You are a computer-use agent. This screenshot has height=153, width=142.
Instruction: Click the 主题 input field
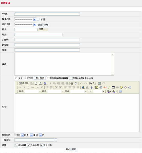click(x=47, y=14)
